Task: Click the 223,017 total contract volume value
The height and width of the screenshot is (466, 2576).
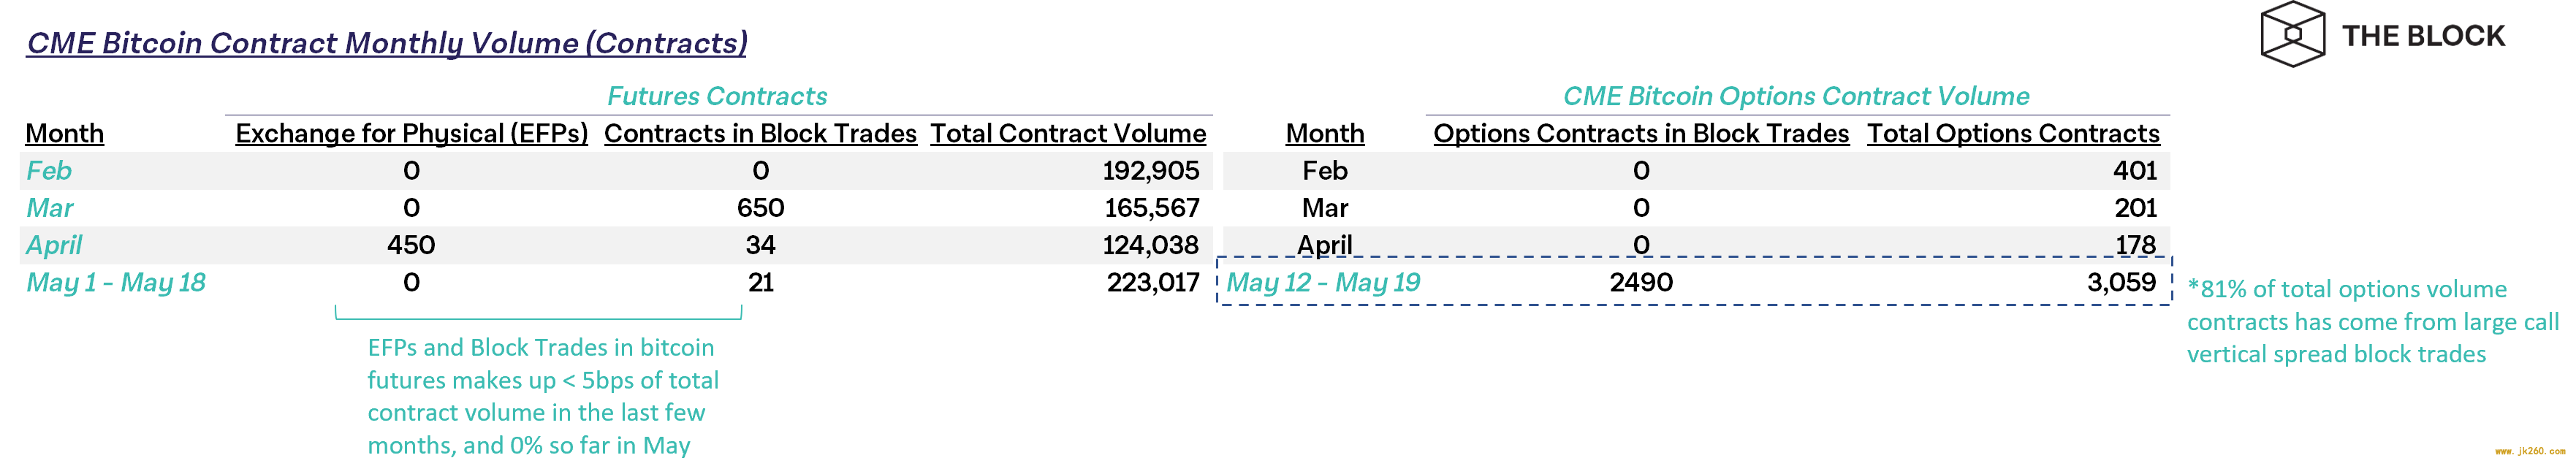Action: tap(1152, 283)
